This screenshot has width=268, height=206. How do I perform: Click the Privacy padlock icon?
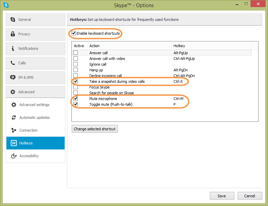(13, 34)
